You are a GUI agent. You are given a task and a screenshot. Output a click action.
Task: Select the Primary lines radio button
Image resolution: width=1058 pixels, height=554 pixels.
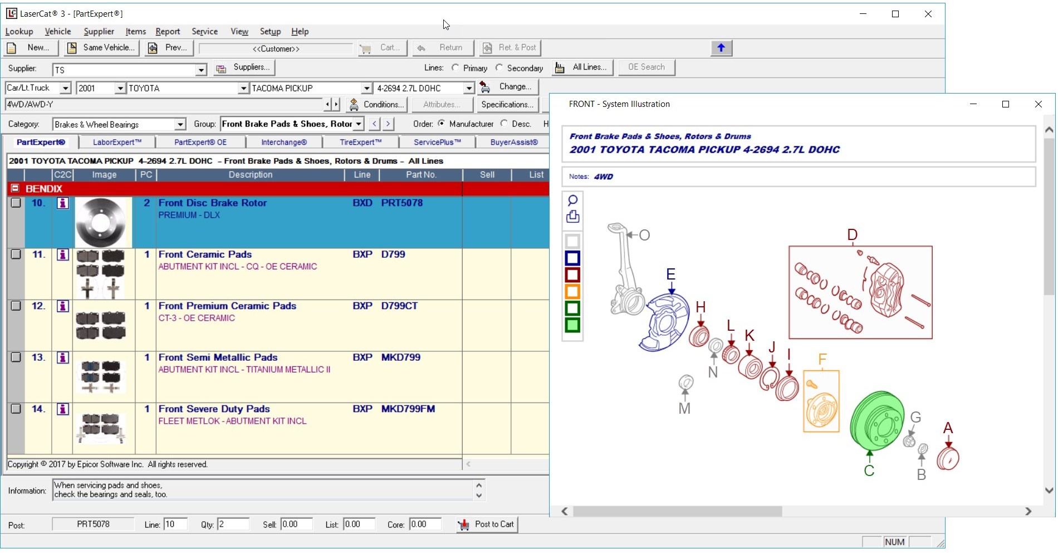pos(454,68)
